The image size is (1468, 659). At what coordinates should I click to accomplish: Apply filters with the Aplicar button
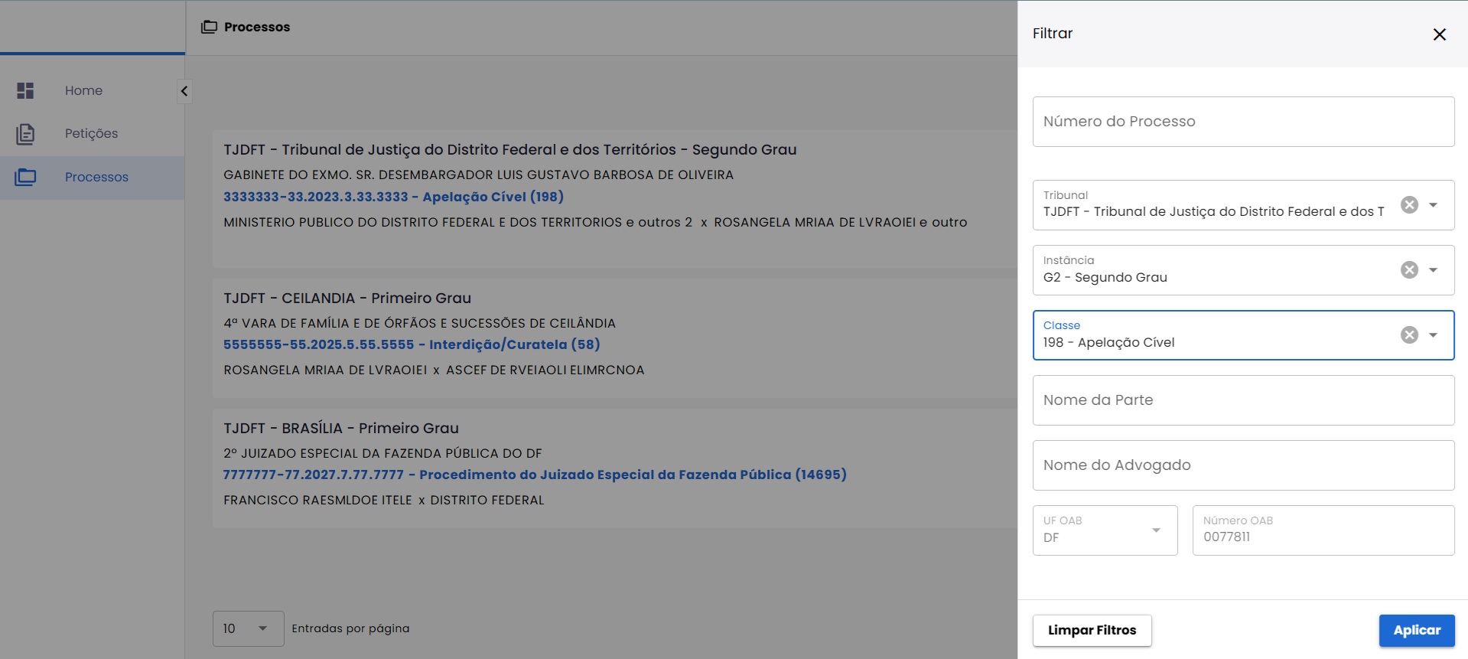[x=1417, y=631]
